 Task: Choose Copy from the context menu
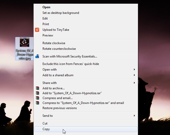pyautogui.click(x=86, y=129)
